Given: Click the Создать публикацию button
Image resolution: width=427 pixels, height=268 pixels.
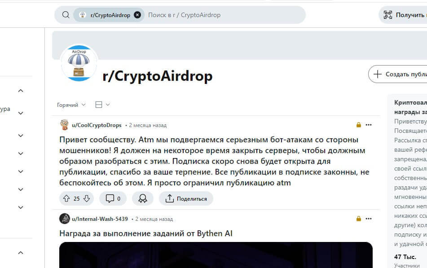Looking at the screenshot, I should click(397, 74).
